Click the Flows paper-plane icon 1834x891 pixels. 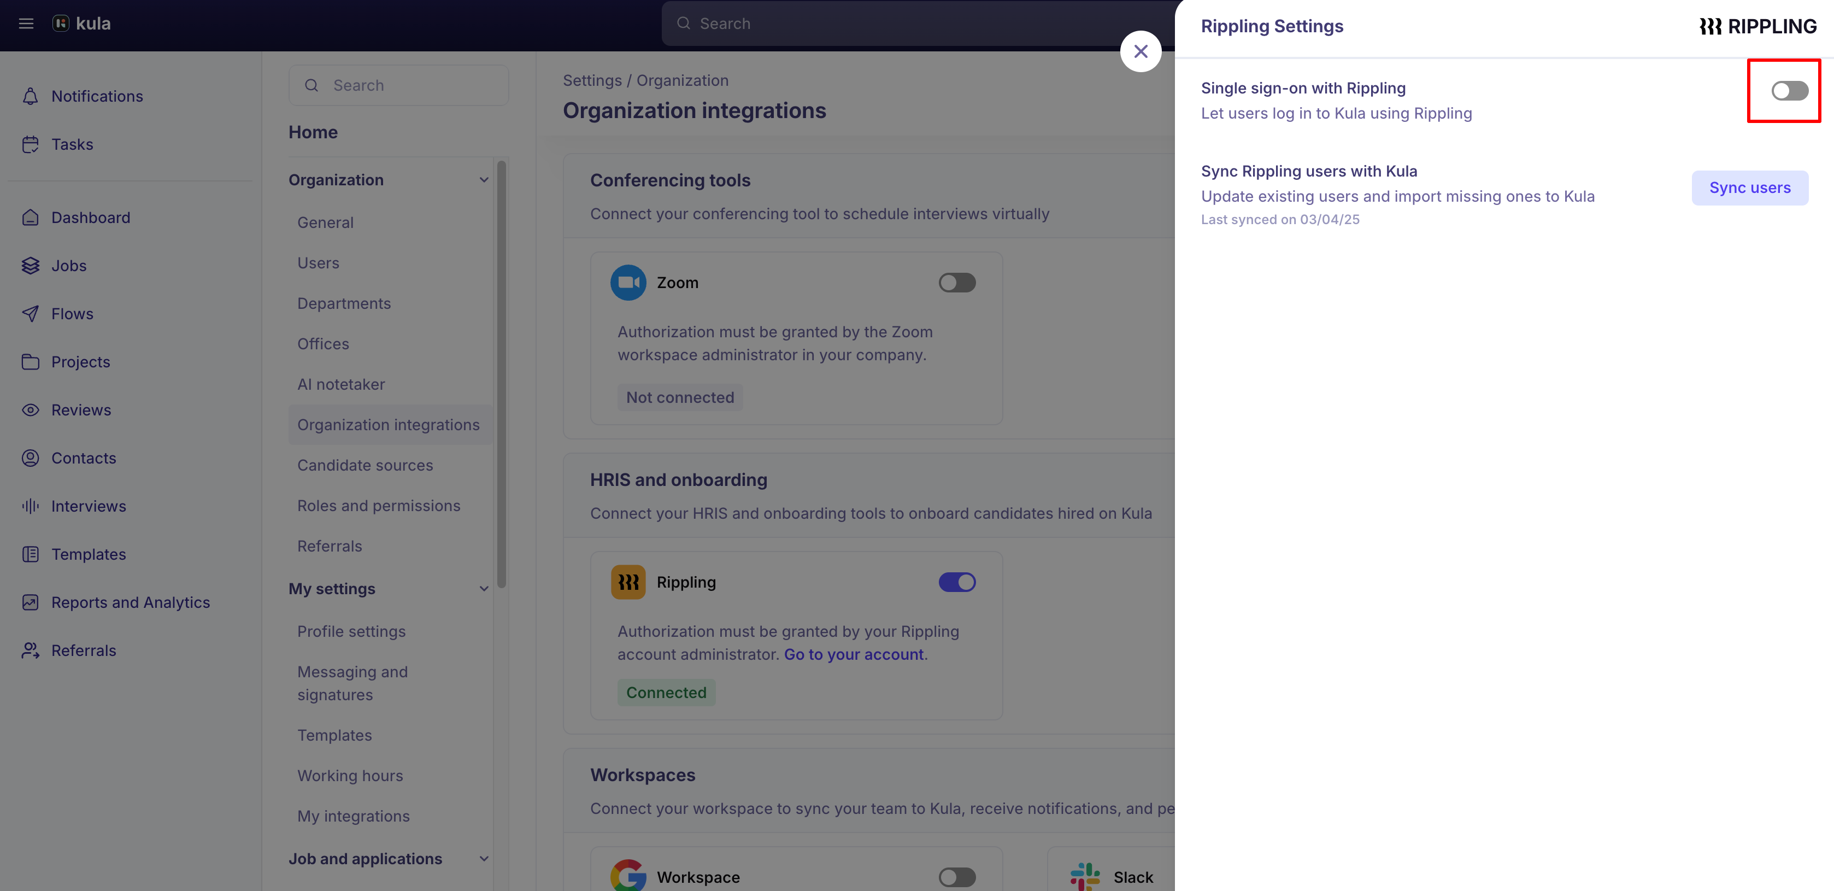[x=31, y=313]
